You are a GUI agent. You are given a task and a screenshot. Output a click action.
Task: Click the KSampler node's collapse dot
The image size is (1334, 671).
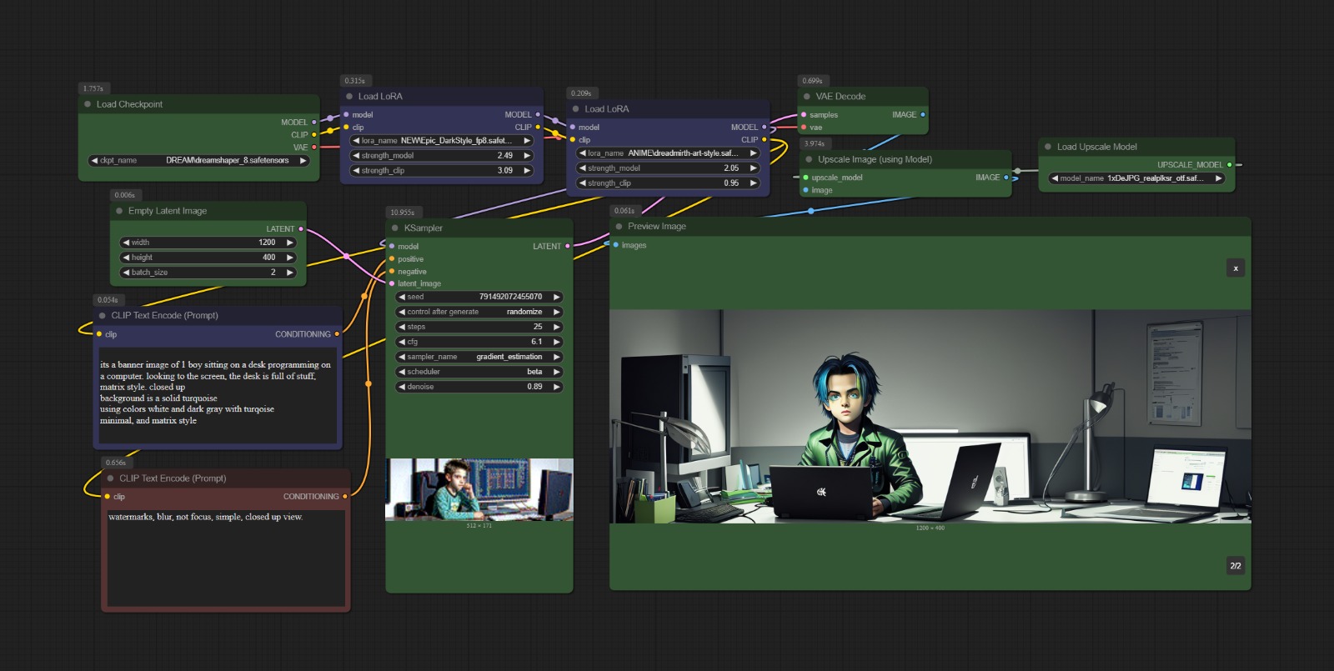tap(394, 228)
